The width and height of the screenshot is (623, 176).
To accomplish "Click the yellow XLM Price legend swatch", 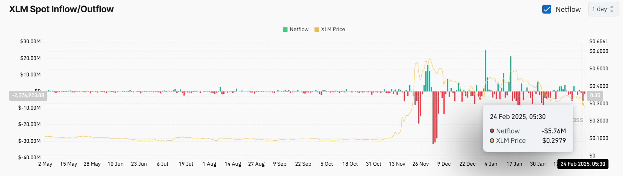I will pos(317,30).
